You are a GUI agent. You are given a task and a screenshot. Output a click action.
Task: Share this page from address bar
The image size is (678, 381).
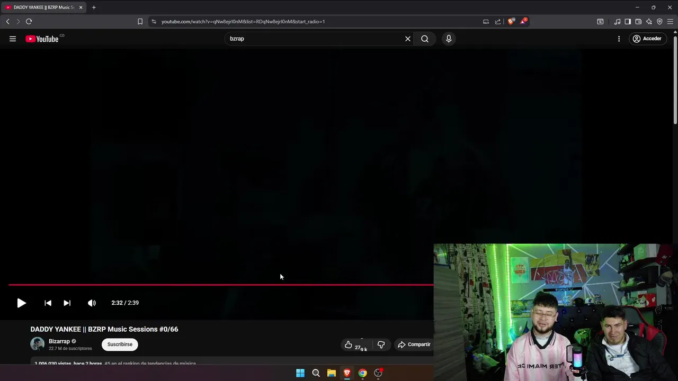click(x=498, y=22)
